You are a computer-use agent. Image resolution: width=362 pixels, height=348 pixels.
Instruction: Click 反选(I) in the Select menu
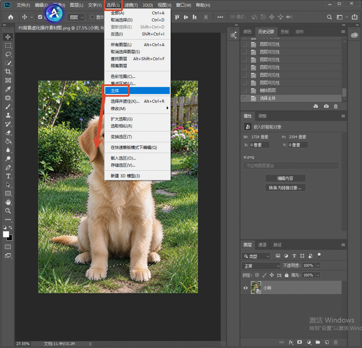[138, 34]
